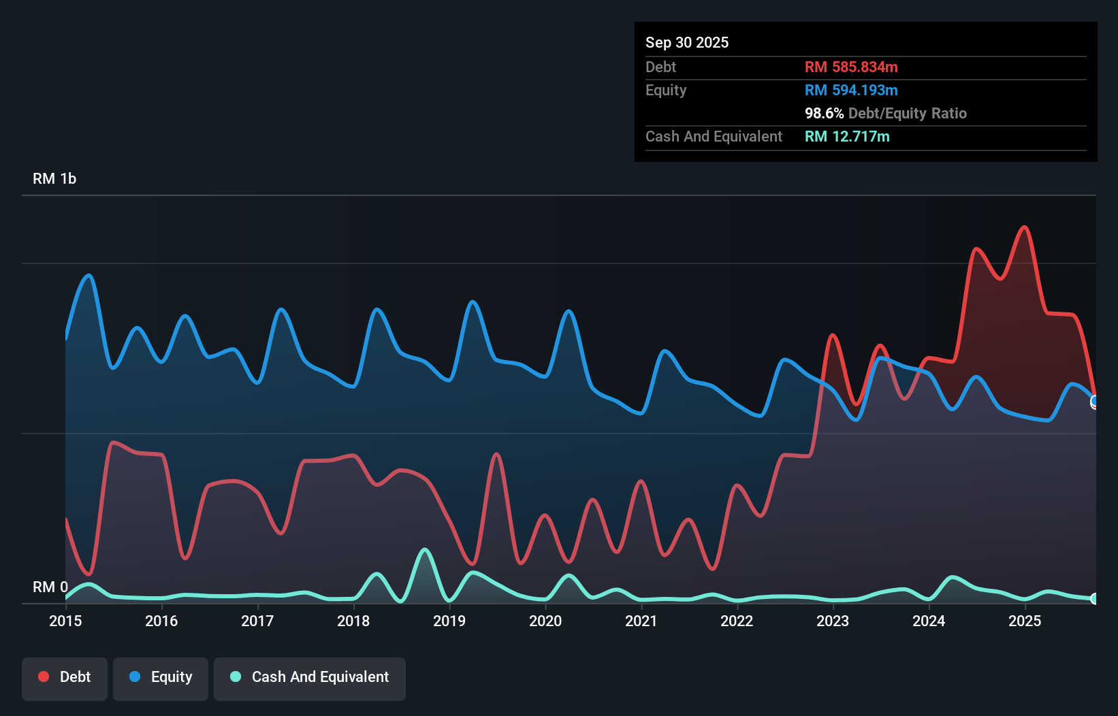The image size is (1118, 716).
Task: Expand the Sep 30 2025 tooltip panel
Action: click(x=687, y=42)
